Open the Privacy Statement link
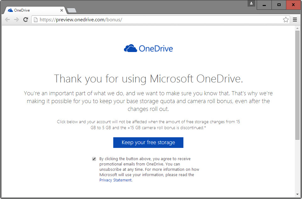302x199 pixels. pyautogui.click(x=116, y=180)
